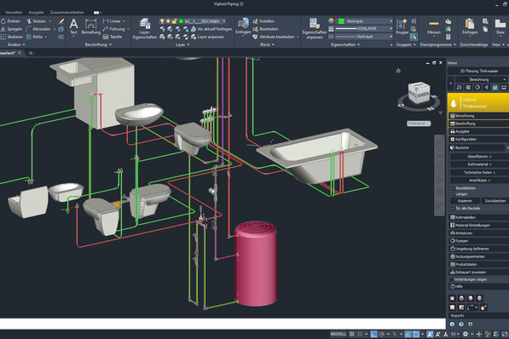The height and width of the screenshot is (339, 509).
Task: Toggle ortho mode in status bar
Action: (x=374, y=334)
